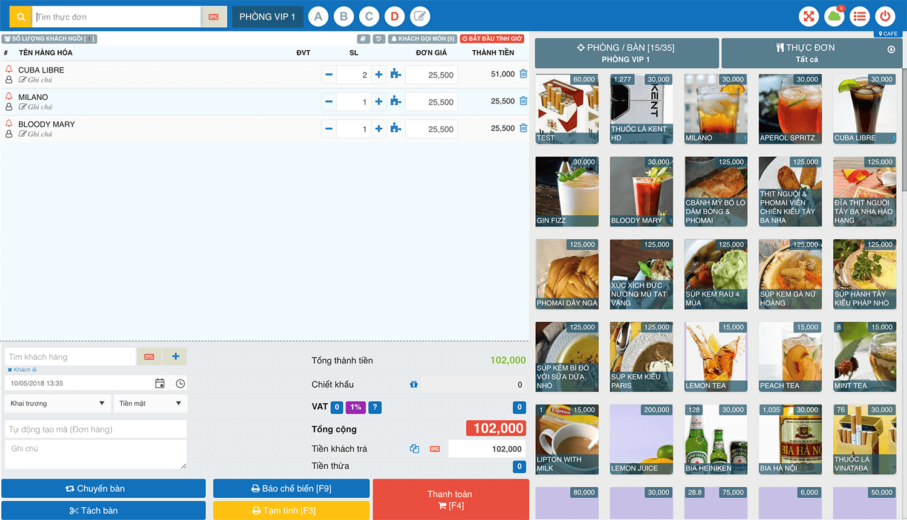Image resolution: width=907 pixels, height=520 pixels.
Task: Click Chuyển bàn button
Action: pos(103,489)
